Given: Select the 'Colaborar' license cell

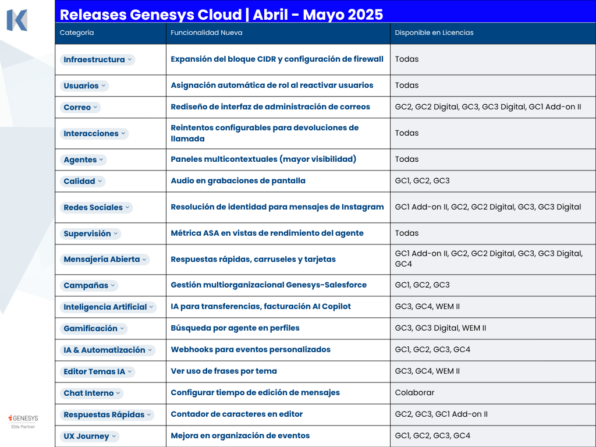Looking at the screenshot, I should tap(414, 392).
